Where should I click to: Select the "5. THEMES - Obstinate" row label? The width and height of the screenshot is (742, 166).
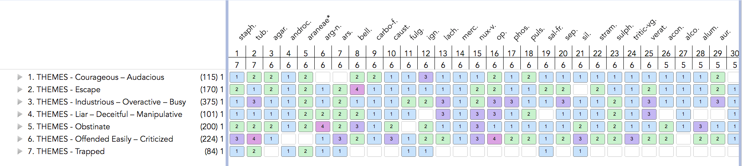(x=69, y=126)
